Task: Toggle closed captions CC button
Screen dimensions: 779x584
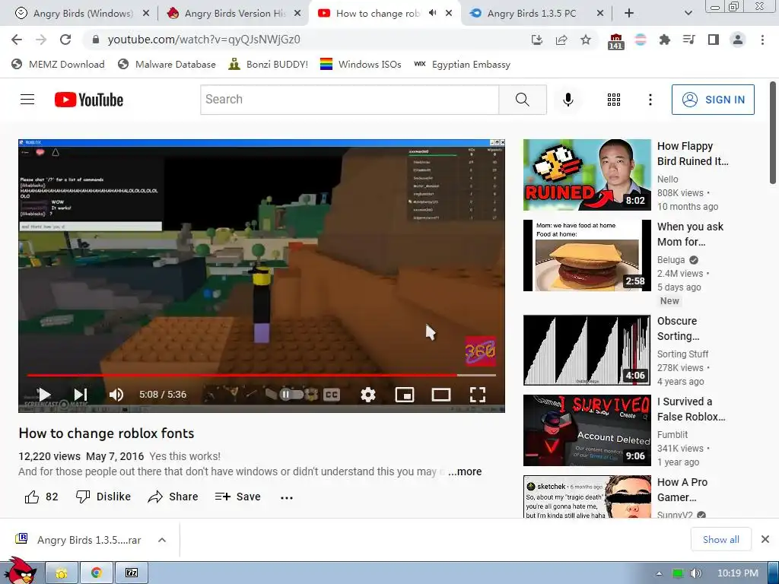Action: 332,395
